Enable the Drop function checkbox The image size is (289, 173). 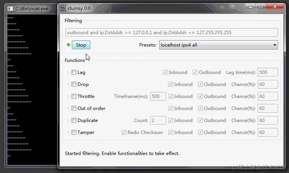tap(74, 84)
